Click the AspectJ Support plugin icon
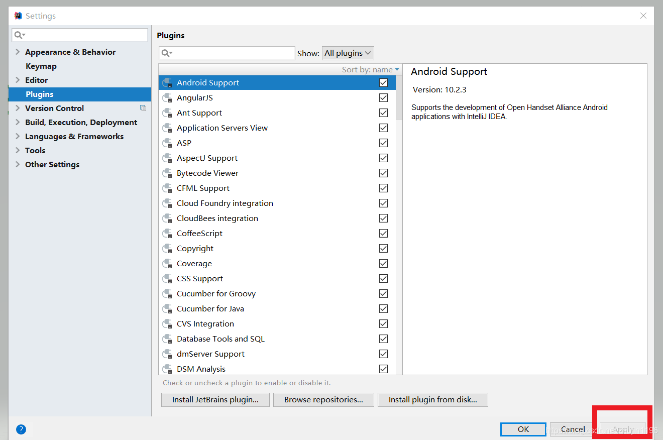The height and width of the screenshot is (440, 663). point(167,158)
